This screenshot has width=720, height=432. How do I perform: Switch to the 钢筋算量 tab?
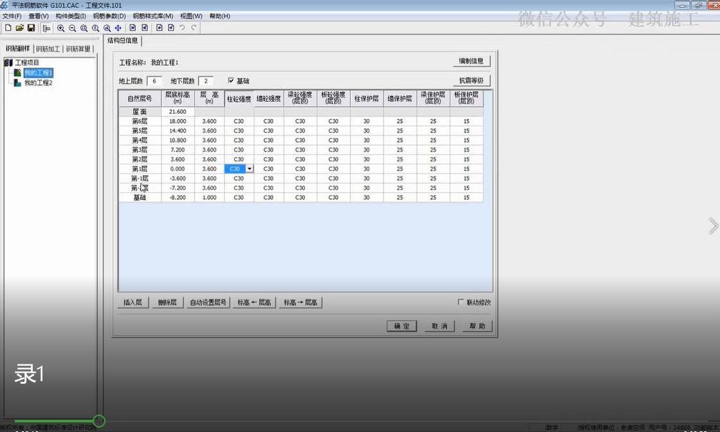click(78, 49)
